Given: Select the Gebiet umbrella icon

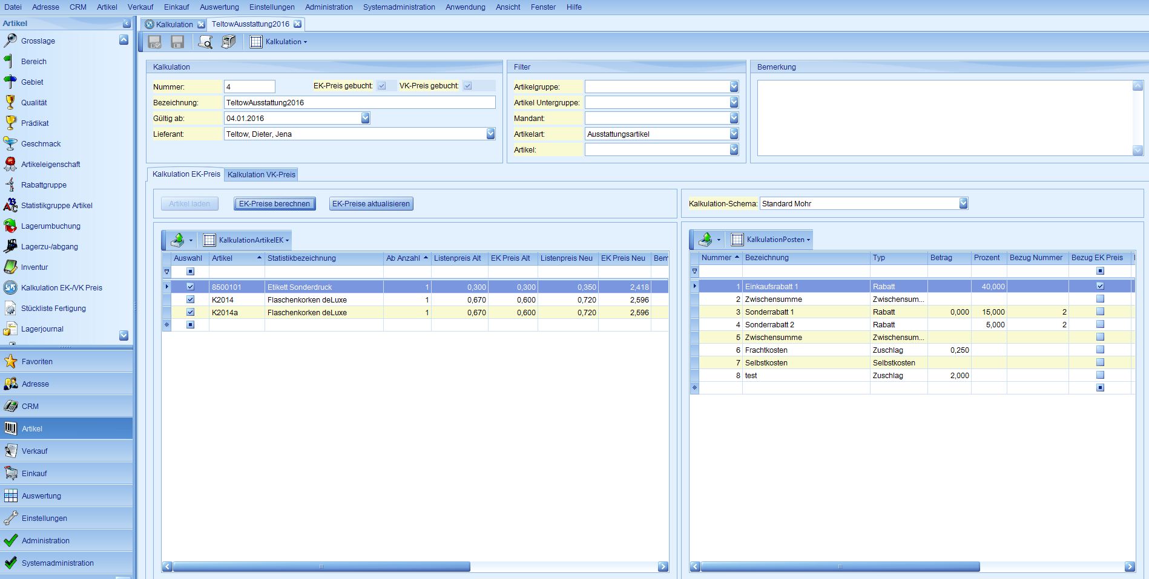Looking at the screenshot, I should point(10,82).
